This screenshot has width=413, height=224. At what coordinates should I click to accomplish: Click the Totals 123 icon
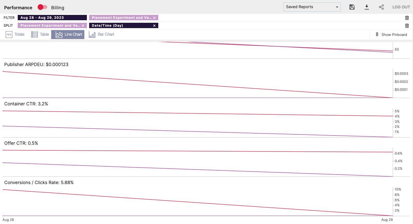9,35
